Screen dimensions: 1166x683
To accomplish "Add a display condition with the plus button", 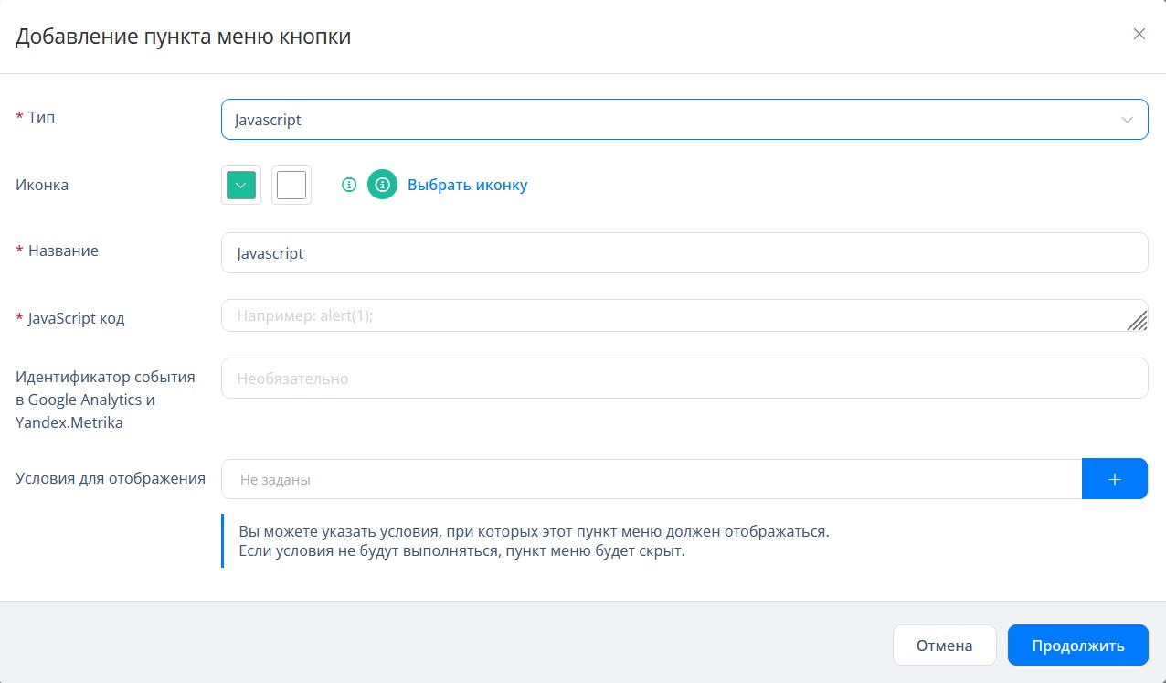I will pos(1114,479).
